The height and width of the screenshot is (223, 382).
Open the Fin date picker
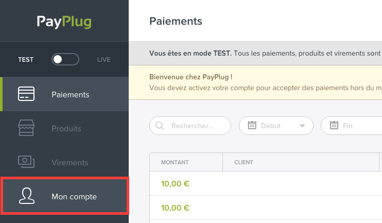point(351,126)
